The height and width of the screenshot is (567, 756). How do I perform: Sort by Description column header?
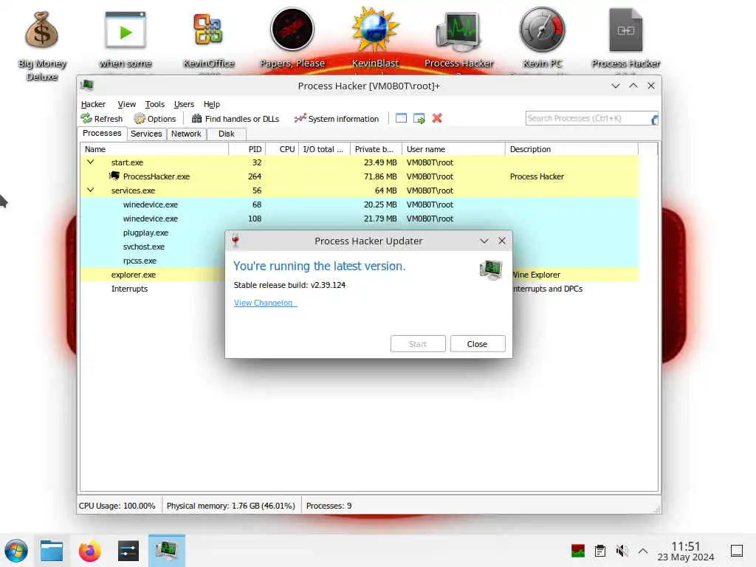pos(571,149)
